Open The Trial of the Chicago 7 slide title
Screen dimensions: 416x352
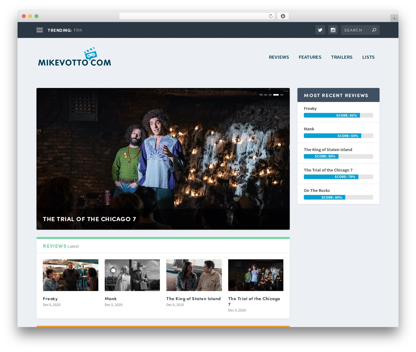coord(89,219)
